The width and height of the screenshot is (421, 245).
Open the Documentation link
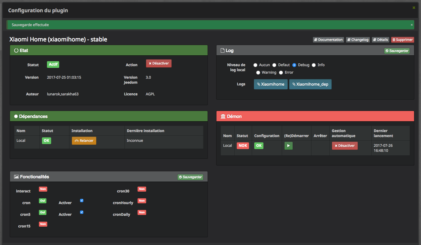coord(328,40)
